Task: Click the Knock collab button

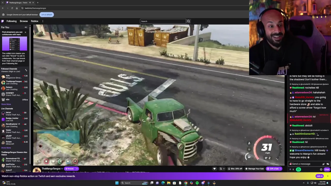Action: tap(69, 169)
